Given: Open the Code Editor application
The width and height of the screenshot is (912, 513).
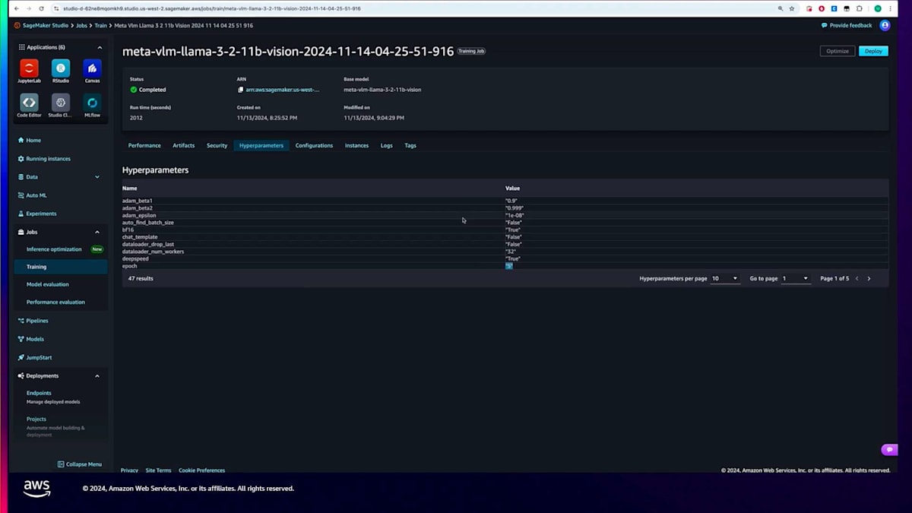Looking at the screenshot, I should (x=29, y=103).
